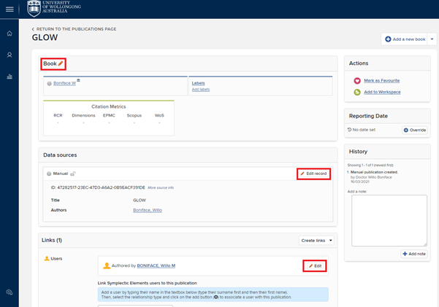This screenshot has height=307, width=439.
Task: Click the University of Wollongong logo
Action: click(54, 8)
